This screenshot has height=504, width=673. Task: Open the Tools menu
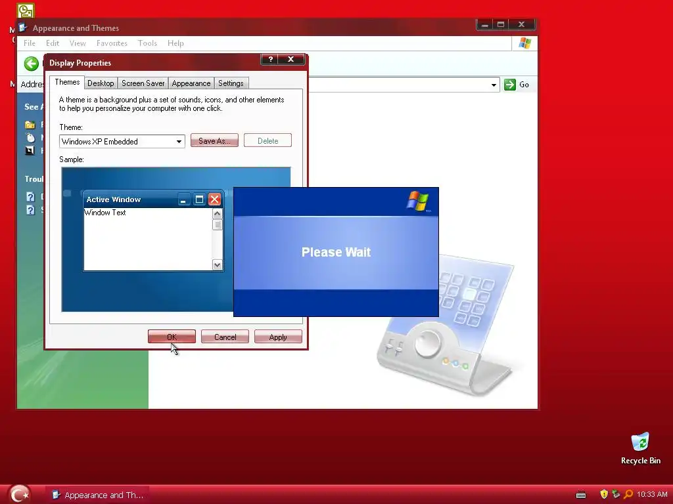click(147, 43)
